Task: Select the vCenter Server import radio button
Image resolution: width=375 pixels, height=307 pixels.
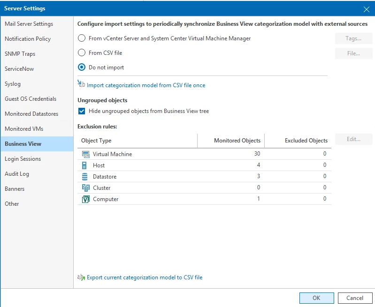Action: pyautogui.click(x=82, y=38)
